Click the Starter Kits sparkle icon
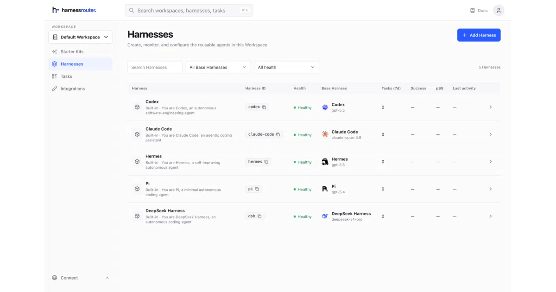The width and height of the screenshot is (556, 292). [x=55, y=51]
